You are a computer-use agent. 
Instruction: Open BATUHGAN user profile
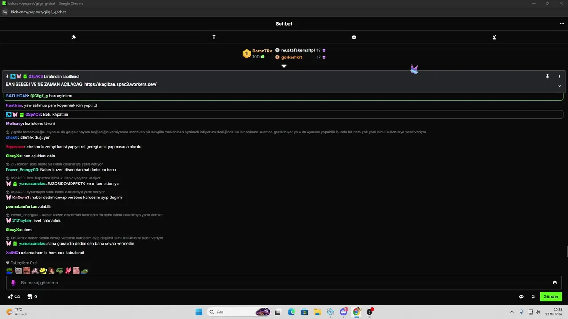17,96
